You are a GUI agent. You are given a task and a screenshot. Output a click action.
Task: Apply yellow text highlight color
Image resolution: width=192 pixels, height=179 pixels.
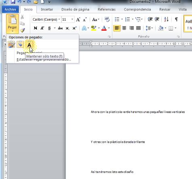tap(94, 28)
